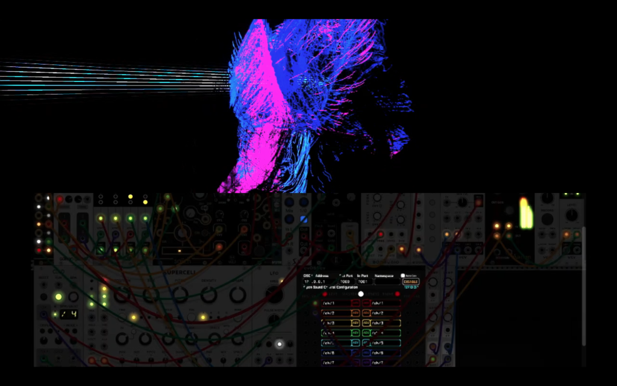Click the large button under the RECORD label
Screen dimensions: 617x386
click(547, 218)
